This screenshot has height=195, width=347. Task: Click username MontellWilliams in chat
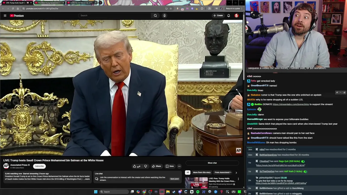[x=256, y=142]
